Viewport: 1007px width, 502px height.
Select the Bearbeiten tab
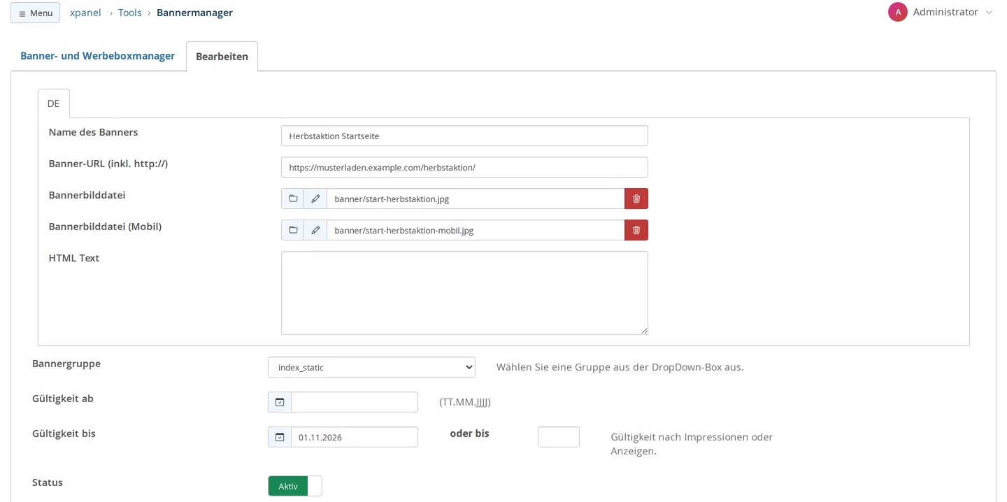[222, 57]
